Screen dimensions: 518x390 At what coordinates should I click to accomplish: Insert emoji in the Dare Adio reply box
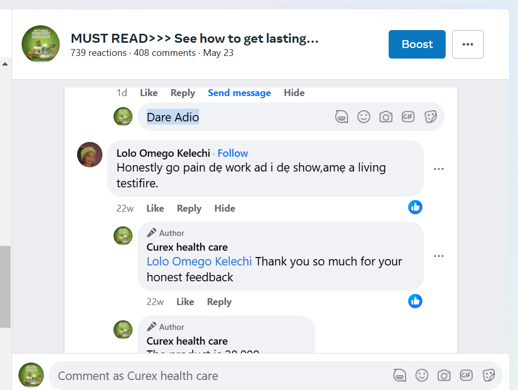point(364,117)
